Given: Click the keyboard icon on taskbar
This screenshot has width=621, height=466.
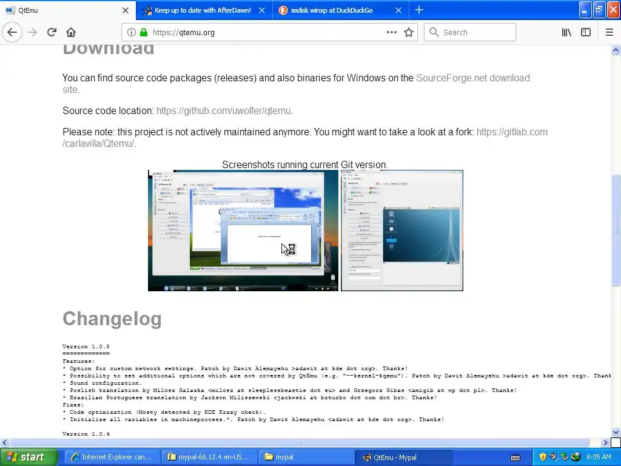Looking at the screenshot, I should coord(515,458).
